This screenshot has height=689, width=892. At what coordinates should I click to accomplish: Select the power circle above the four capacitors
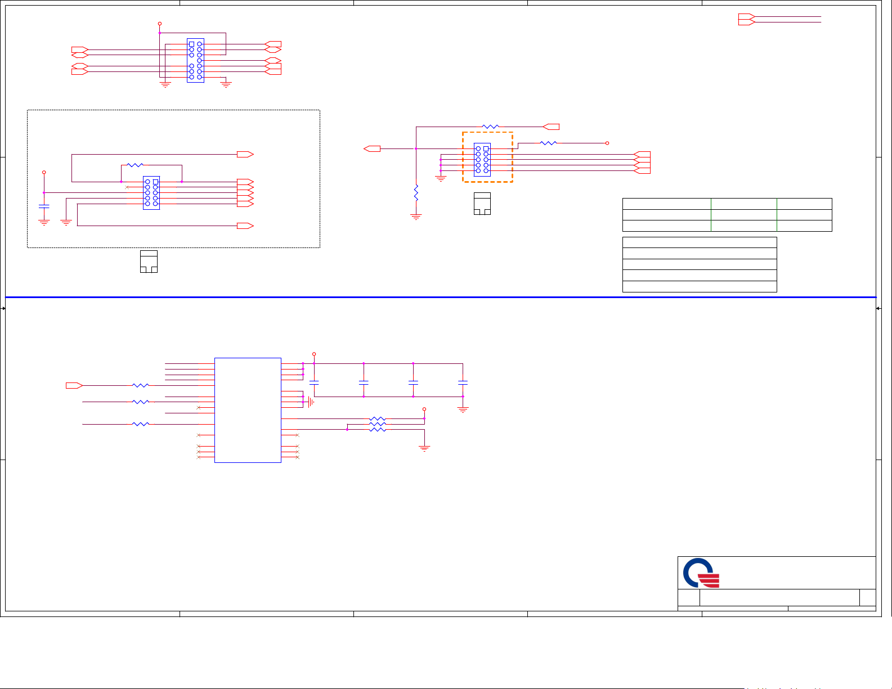[314, 354]
